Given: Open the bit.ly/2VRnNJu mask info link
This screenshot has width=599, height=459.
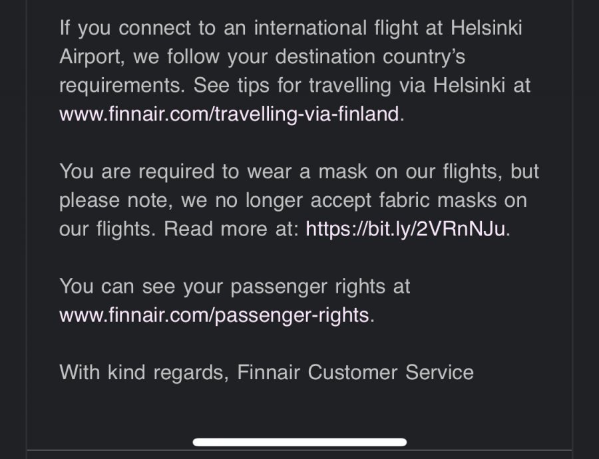Looking at the screenshot, I should coord(406,229).
